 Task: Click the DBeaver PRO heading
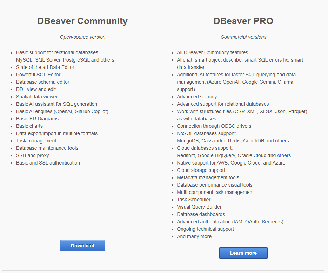click(x=243, y=21)
